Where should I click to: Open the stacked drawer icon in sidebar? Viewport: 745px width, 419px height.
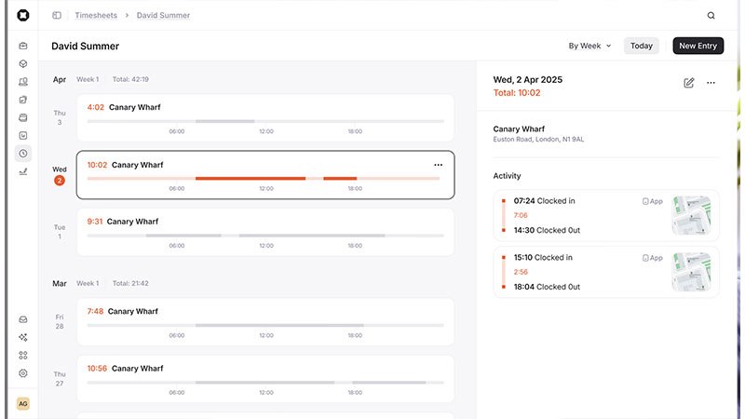[22, 117]
